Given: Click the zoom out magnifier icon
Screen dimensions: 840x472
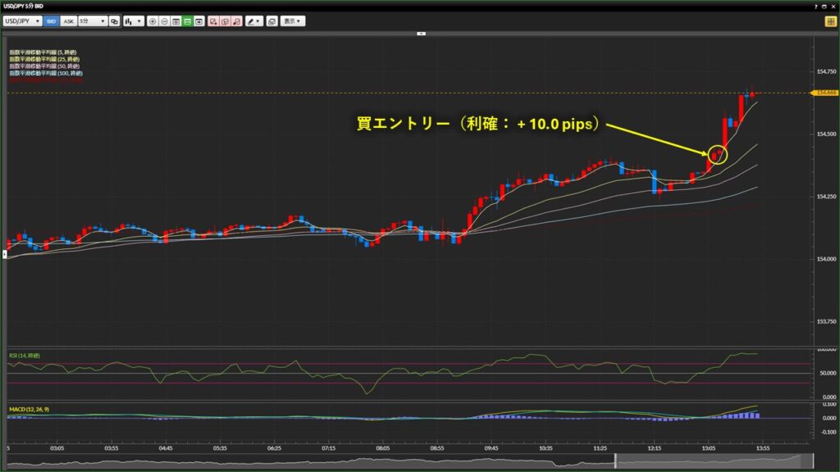Looking at the screenshot, I should pos(164,20).
